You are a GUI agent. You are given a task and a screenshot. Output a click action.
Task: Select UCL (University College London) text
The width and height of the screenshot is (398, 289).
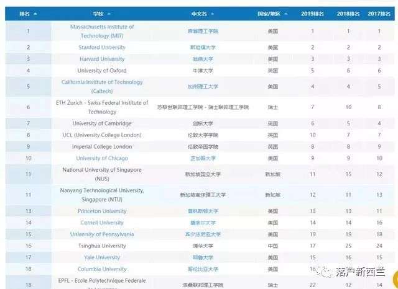coord(102,135)
